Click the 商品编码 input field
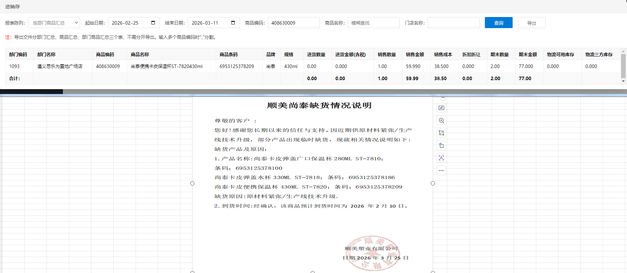 coord(293,23)
